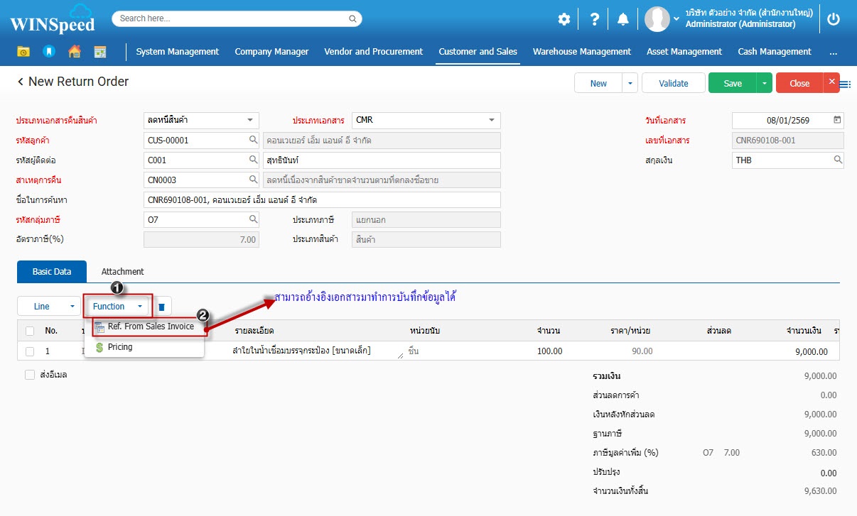Open the CMR document type dropdown
Screen dimensions: 857x516
pos(491,120)
